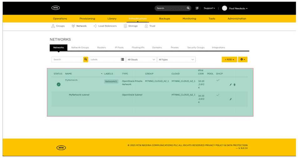Open the Infrastructure menu
The height and width of the screenshot is (158, 298).
[138, 19]
